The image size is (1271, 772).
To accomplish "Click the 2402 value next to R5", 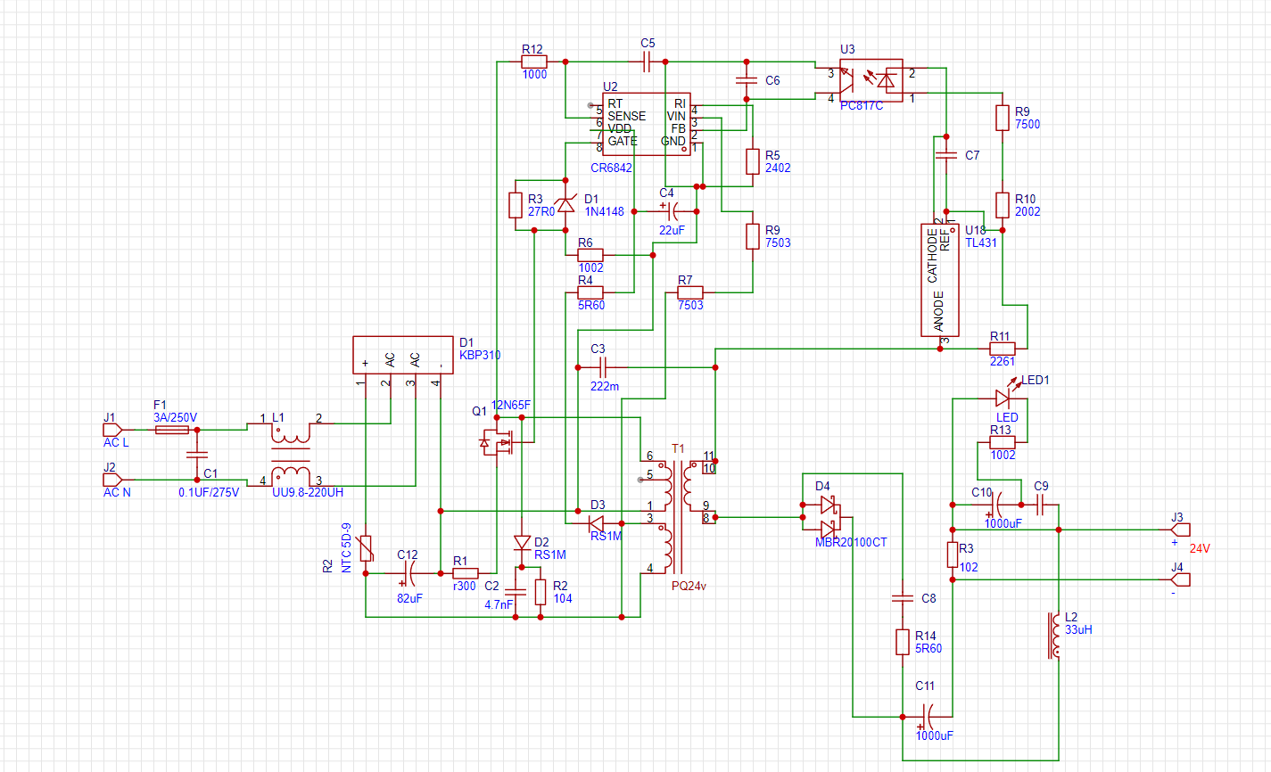I will tap(778, 168).
